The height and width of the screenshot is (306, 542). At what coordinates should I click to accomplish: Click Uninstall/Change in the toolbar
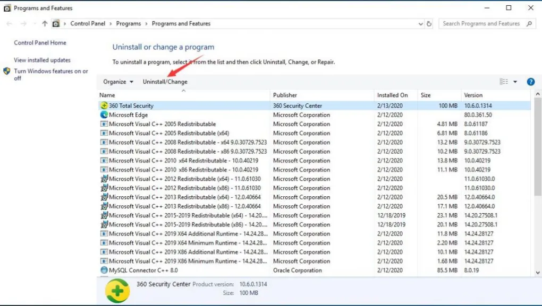tap(165, 82)
